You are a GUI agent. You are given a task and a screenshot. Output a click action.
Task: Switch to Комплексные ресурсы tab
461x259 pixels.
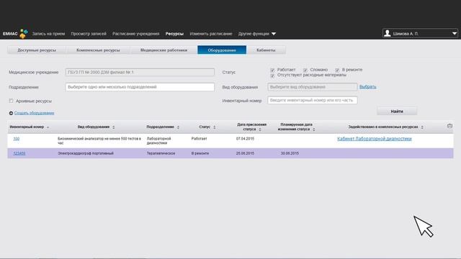pos(98,50)
